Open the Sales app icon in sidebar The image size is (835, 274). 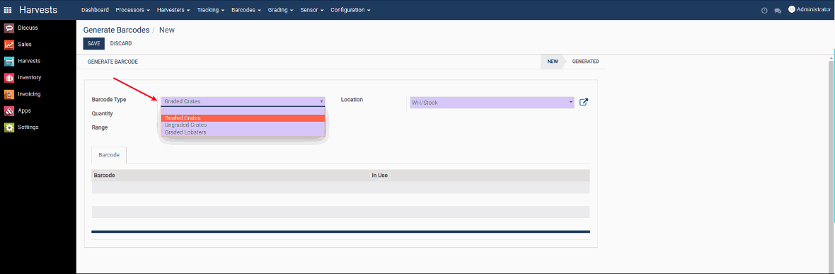coord(9,44)
